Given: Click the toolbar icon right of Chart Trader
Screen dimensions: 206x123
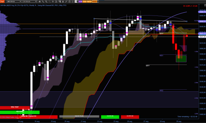Looking at the screenshot, I should tap(63, 2).
